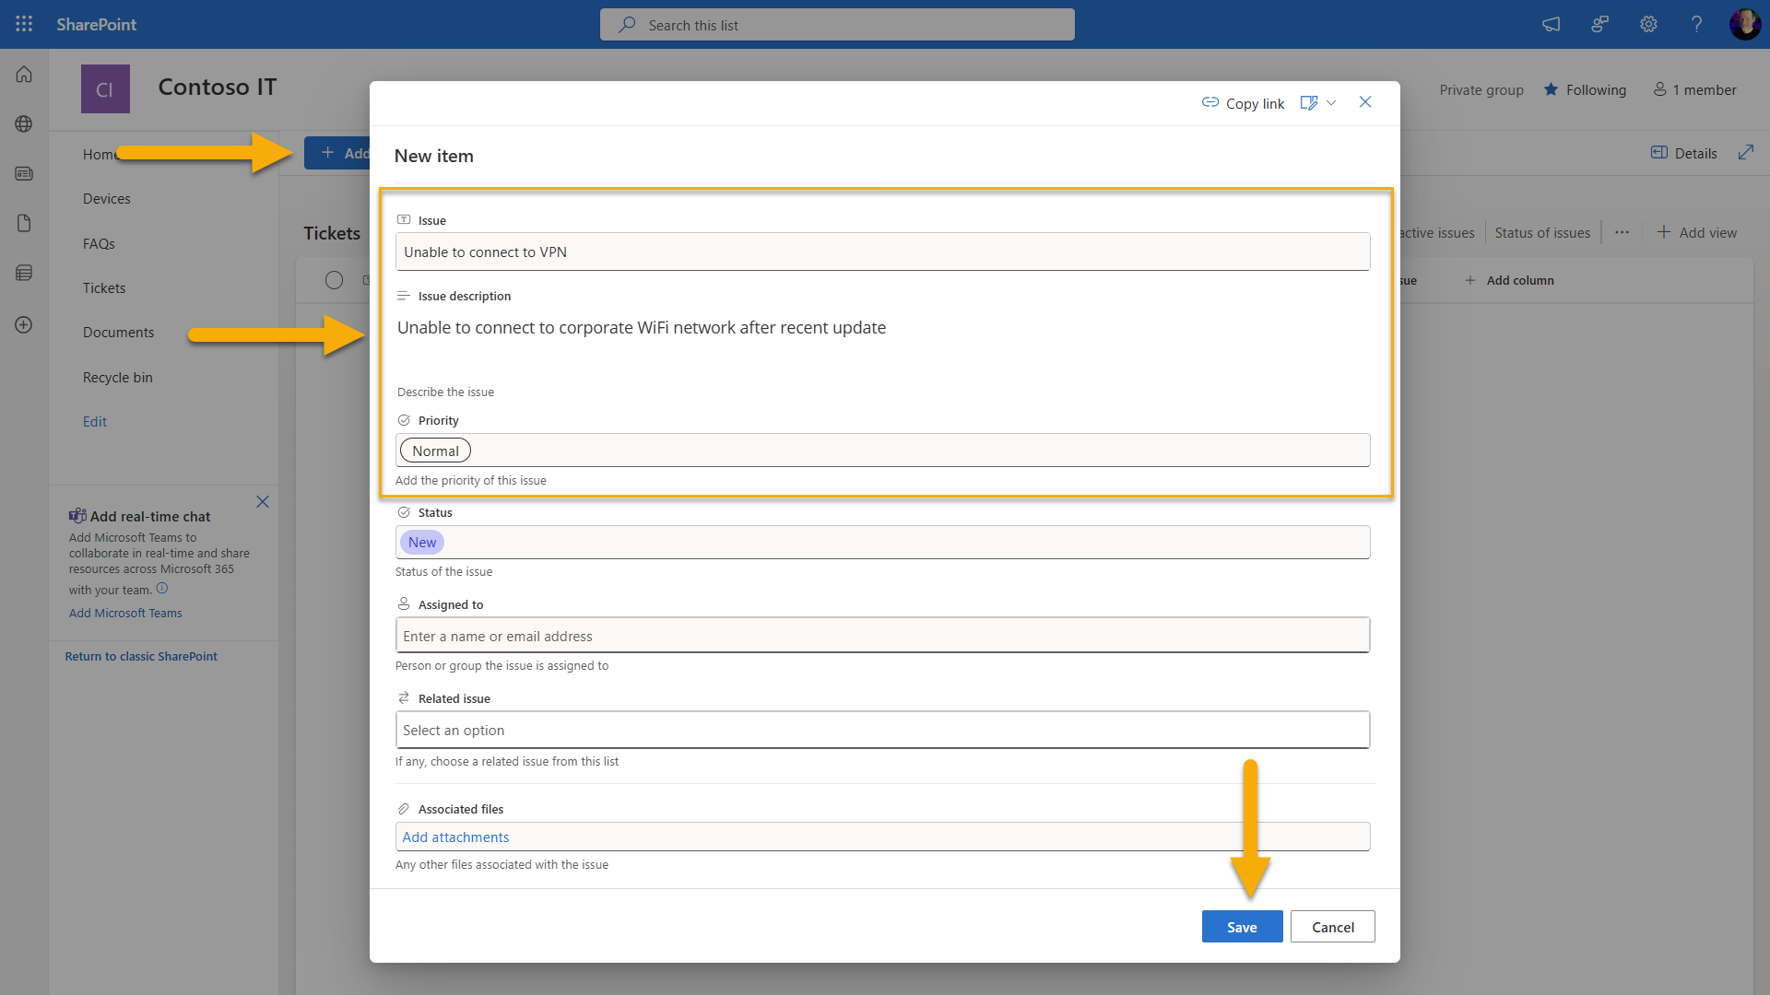
Task: Open the Help menu
Action: click(1696, 24)
